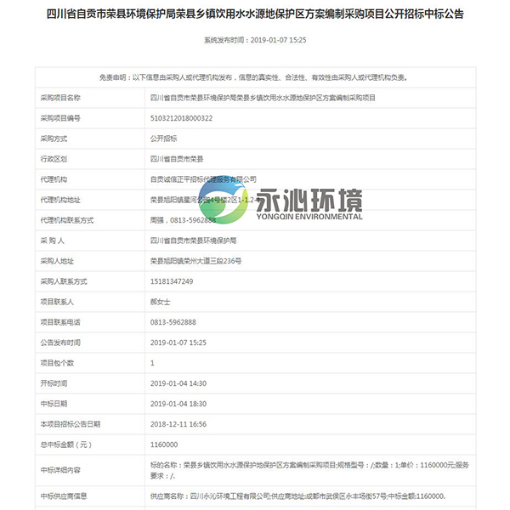The width and height of the screenshot is (510, 510).
Task: Click the 开标时间 value 2019-01-04 14:30
Action: coord(178,383)
